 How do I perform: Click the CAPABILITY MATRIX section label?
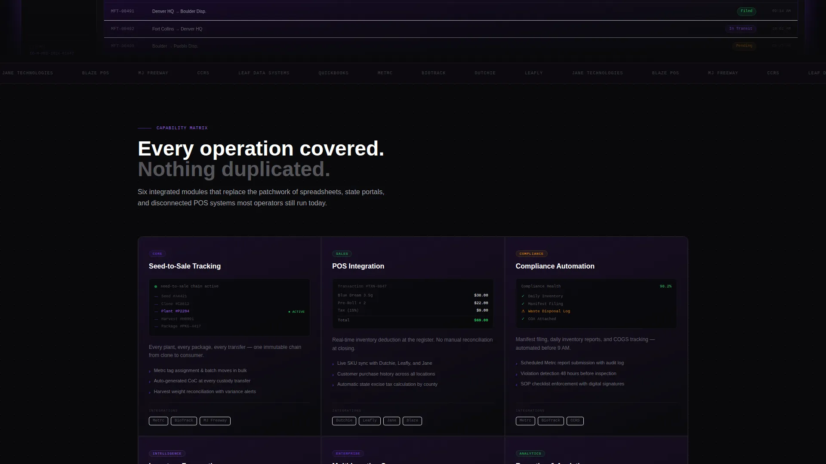click(182, 128)
